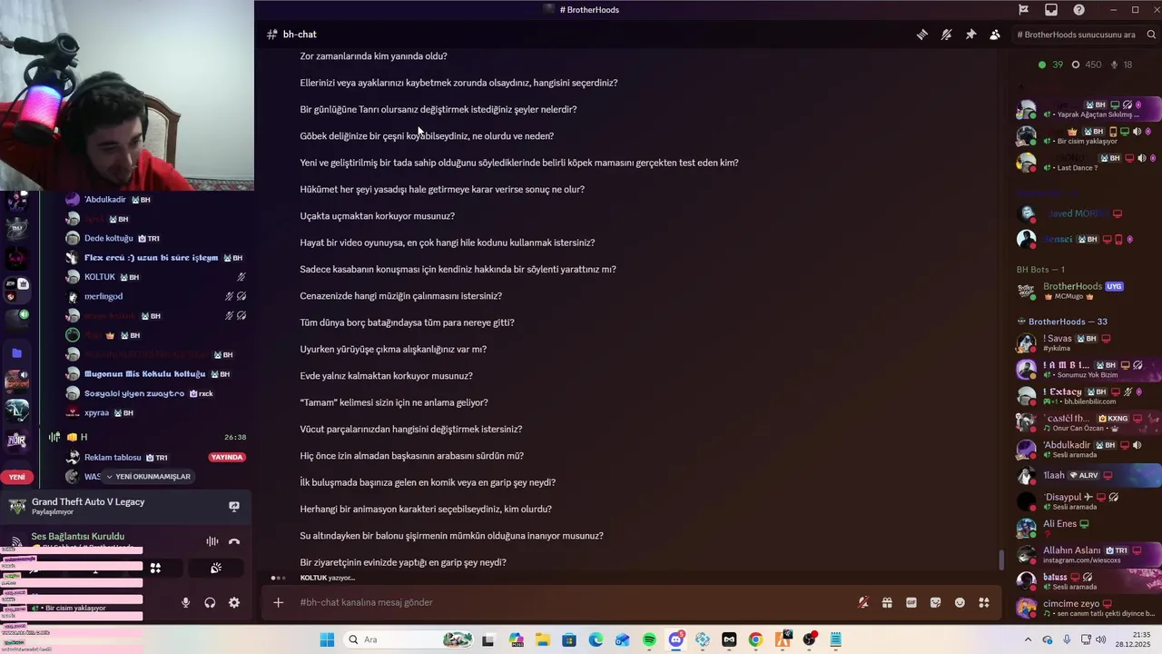
Task: Open the soundboard button
Action: coord(216,568)
